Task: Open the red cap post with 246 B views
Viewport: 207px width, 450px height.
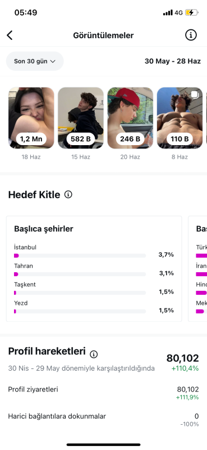Action: 130,118
